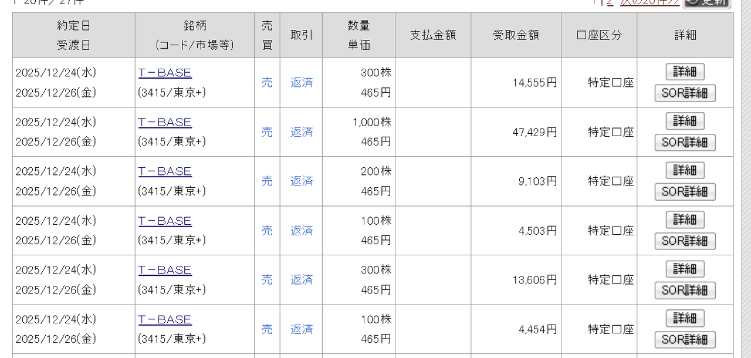Screen dimensions: 751x358
Task: Show 詳細 for the 13,606円 trade
Action: pos(685,269)
